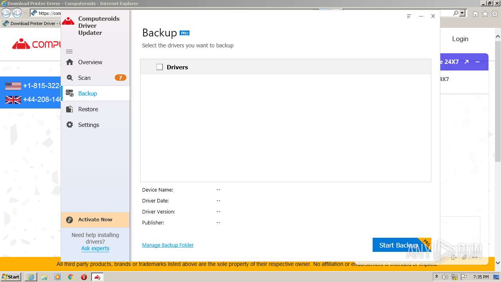Click the Restore icon in sidebar
Viewport: 501px width, 282px height.
[70, 109]
